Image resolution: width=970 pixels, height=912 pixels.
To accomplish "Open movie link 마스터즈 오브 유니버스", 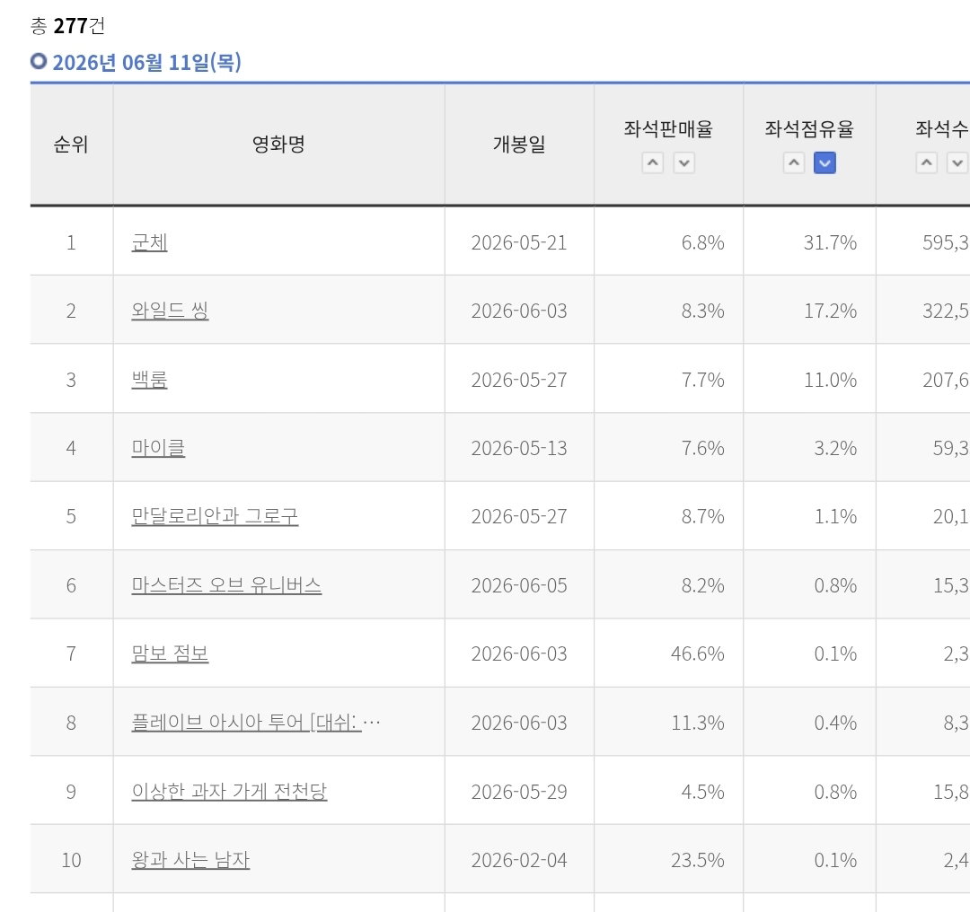I will click(x=226, y=585).
